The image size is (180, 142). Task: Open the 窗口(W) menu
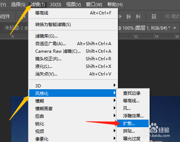(x=94, y=5)
